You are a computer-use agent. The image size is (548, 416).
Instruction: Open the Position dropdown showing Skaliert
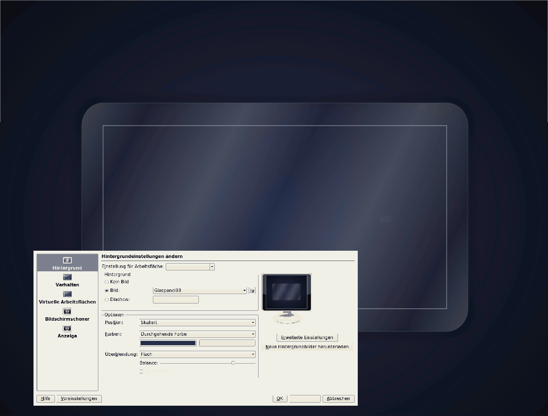point(198,322)
